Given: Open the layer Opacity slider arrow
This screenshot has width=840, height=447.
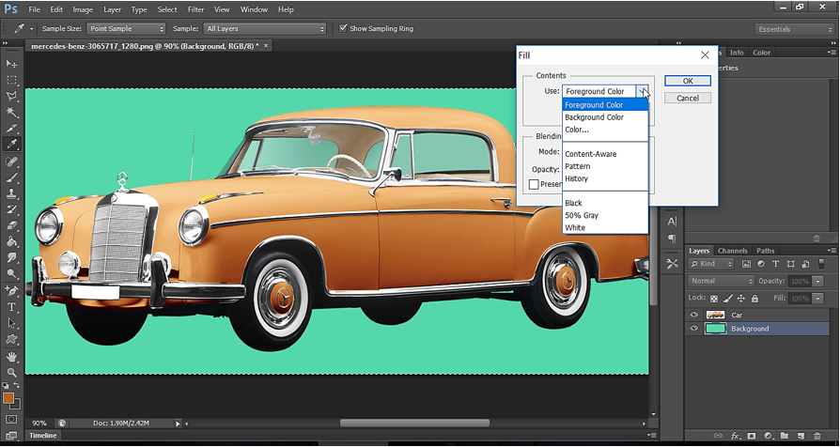Looking at the screenshot, I should pos(817,281).
